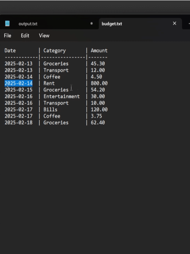This screenshot has width=190, height=254.
Task: Click unsaved-changes dot on output.txt tab
Action: pos(92,23)
